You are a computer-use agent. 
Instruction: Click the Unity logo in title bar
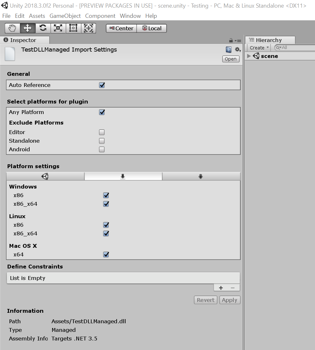(x=4, y=5)
